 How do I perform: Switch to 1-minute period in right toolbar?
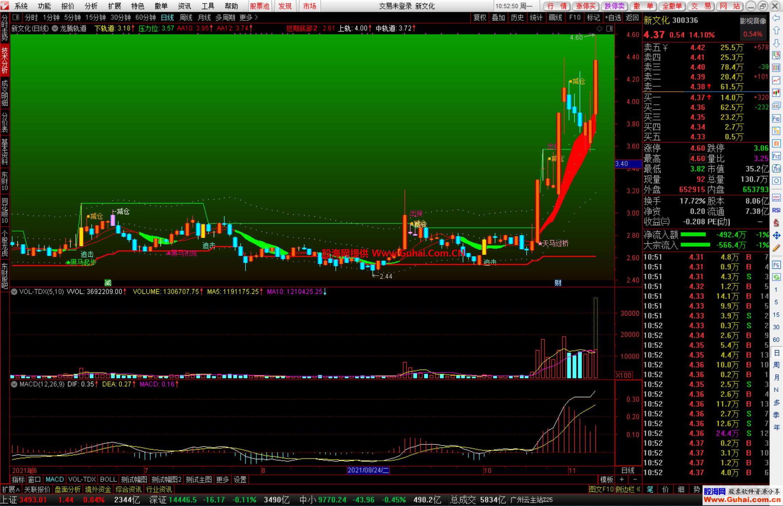[x=776, y=290]
